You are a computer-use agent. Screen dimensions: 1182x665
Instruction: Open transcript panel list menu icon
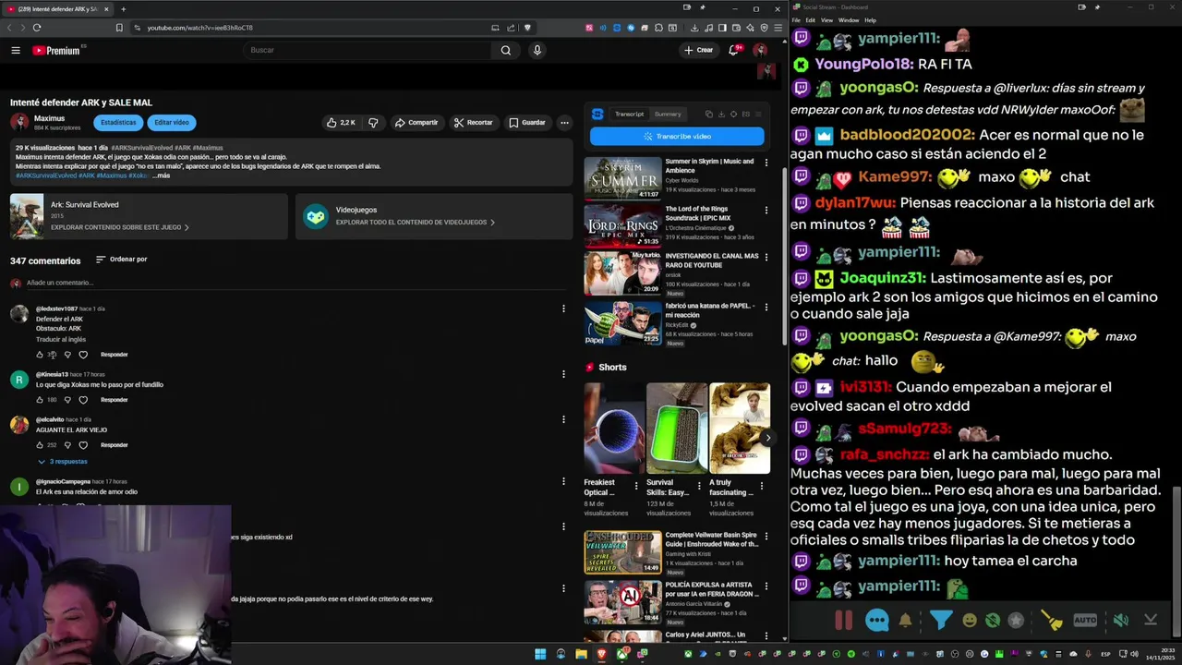coord(758,114)
